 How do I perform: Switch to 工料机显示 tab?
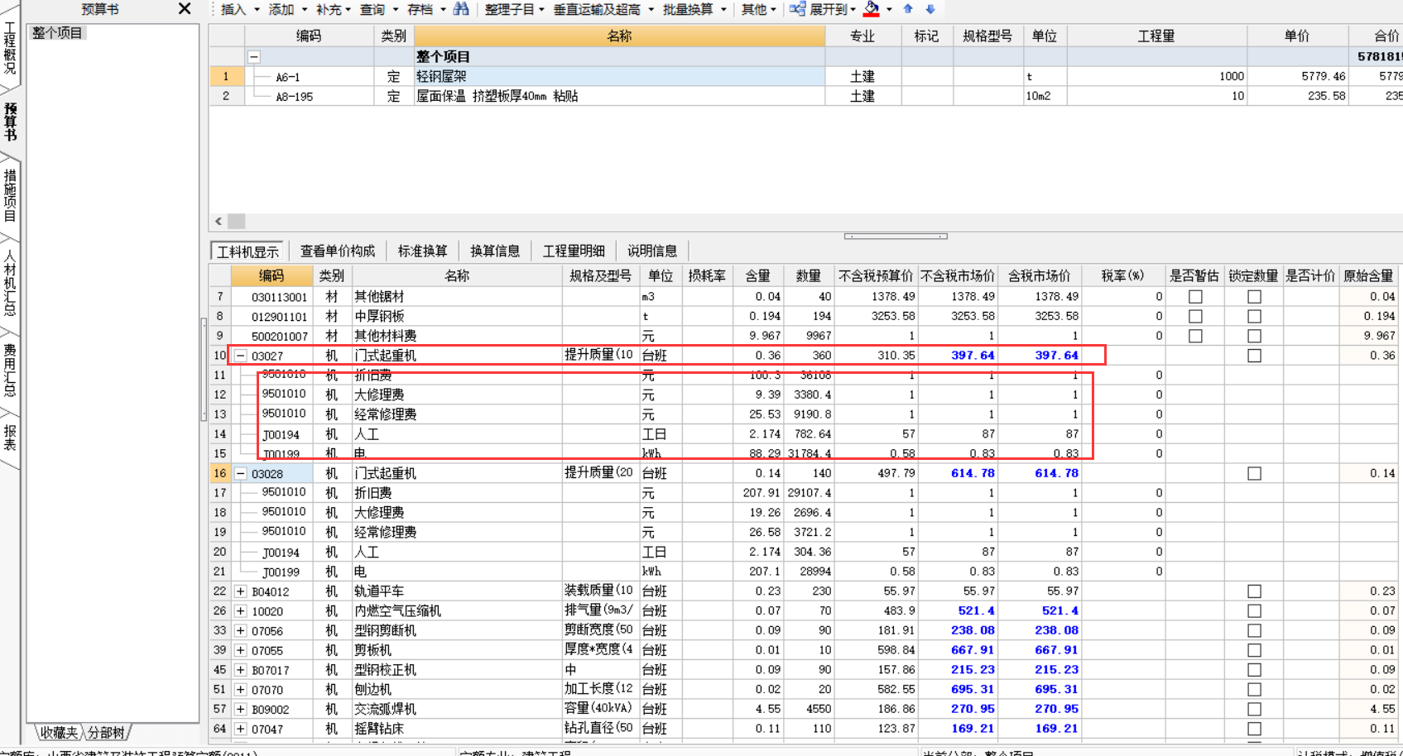pos(247,251)
